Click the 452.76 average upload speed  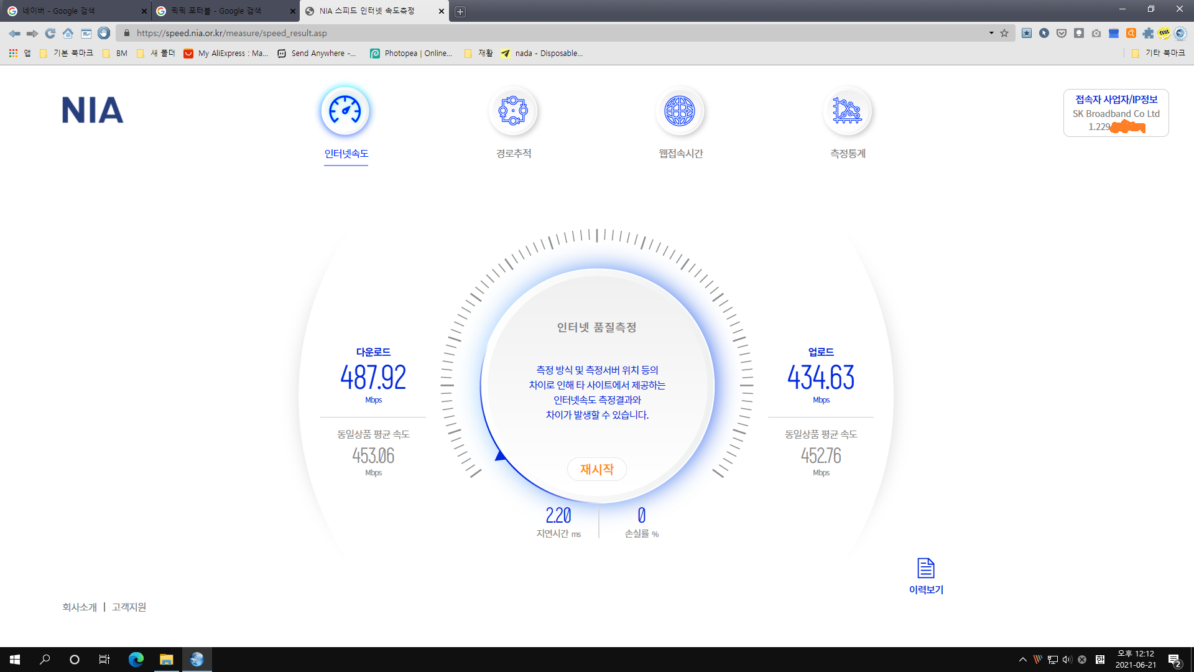[x=821, y=455]
